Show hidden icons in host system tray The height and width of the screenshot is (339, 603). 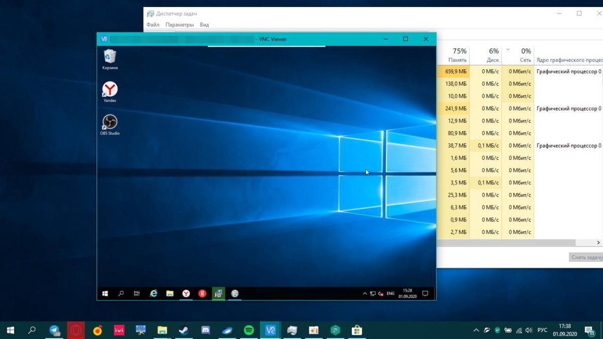(x=476, y=330)
